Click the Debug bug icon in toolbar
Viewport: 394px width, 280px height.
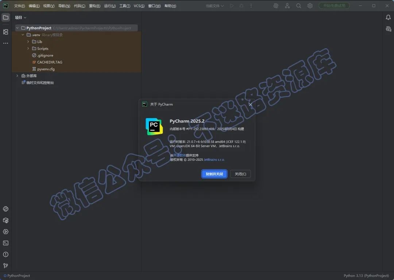click(x=241, y=6)
